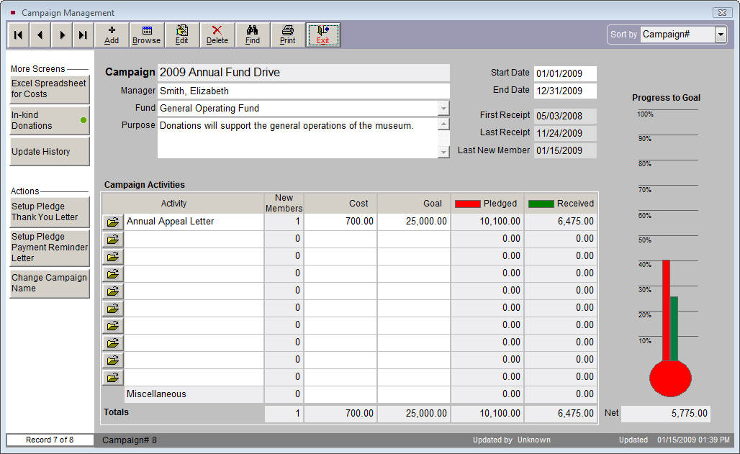740x454 pixels.
Task: Open Find with the binoculars icon
Action: (x=252, y=35)
